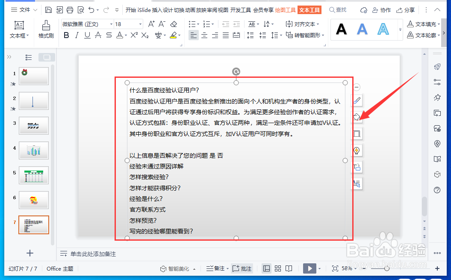
Task: Open rocket icon in right sidebar
Action: pyautogui.click(x=437, y=67)
